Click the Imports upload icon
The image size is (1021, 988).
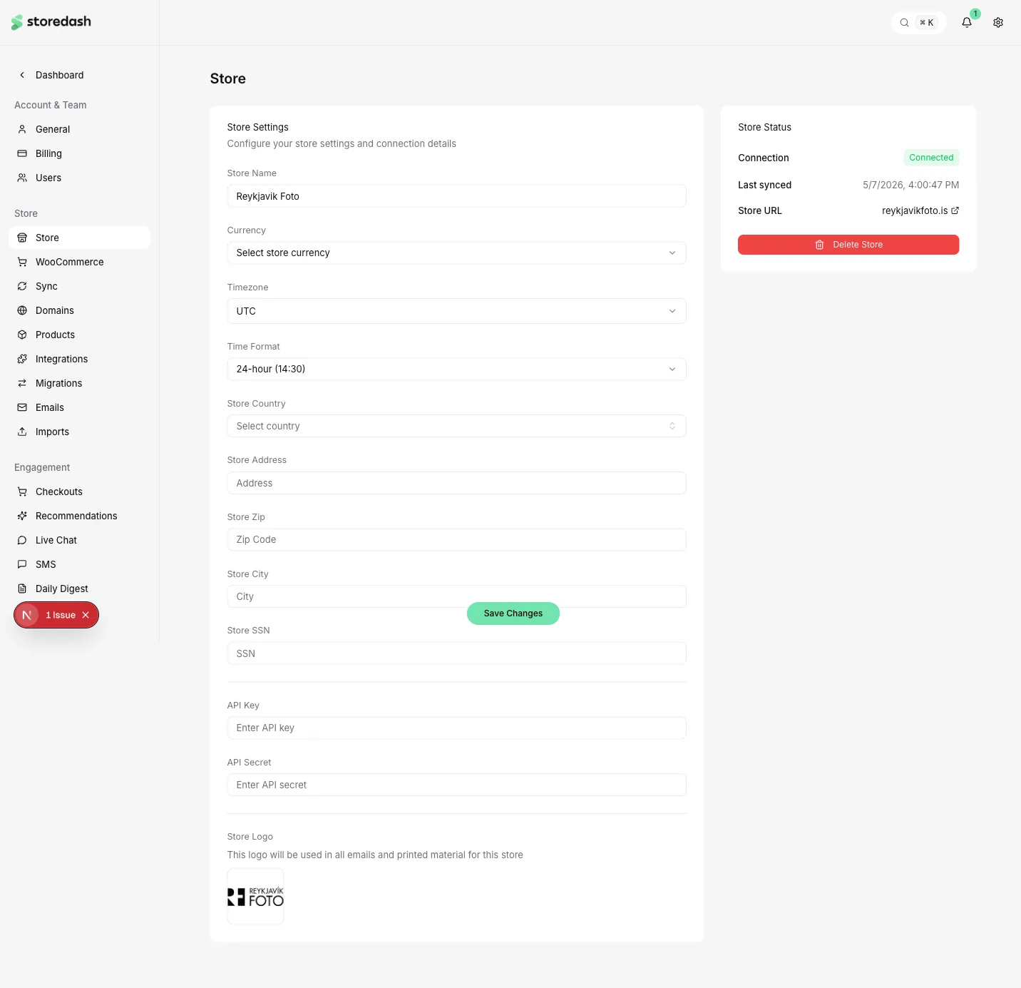click(x=22, y=432)
